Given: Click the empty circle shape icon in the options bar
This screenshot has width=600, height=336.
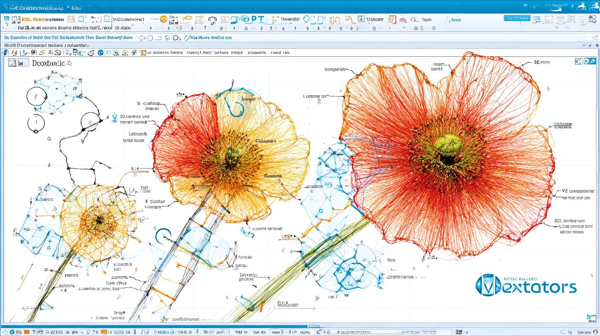Looking at the screenshot, I should point(150,37).
